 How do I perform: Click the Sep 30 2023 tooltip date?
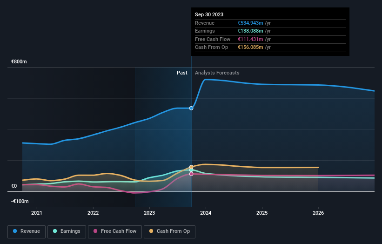pyautogui.click(x=209, y=14)
